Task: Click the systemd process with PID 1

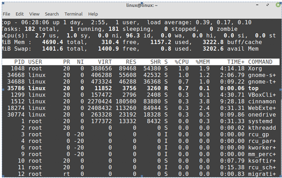Action: coord(141,121)
